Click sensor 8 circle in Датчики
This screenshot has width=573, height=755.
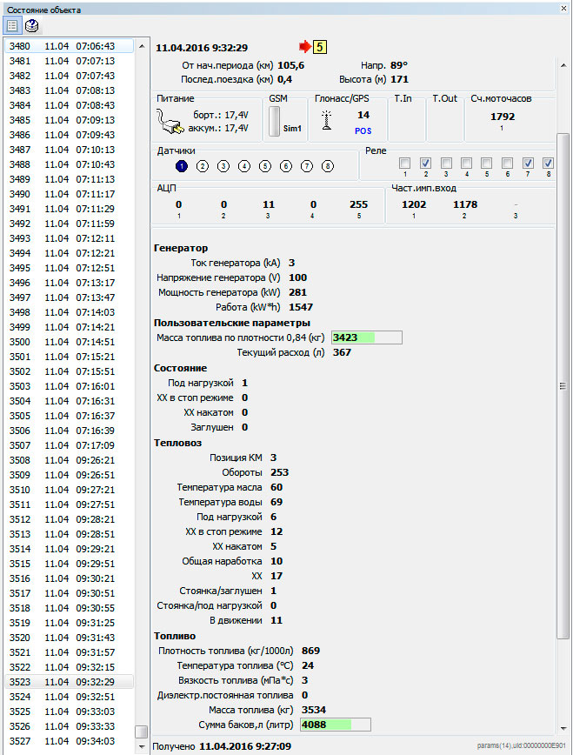click(328, 165)
